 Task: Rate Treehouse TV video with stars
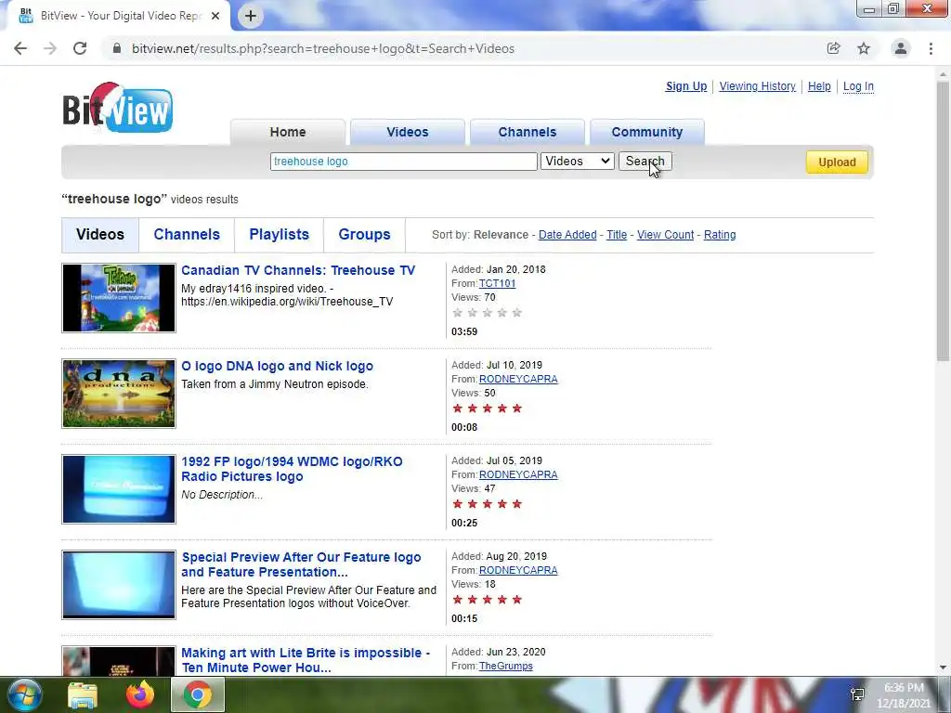(487, 313)
